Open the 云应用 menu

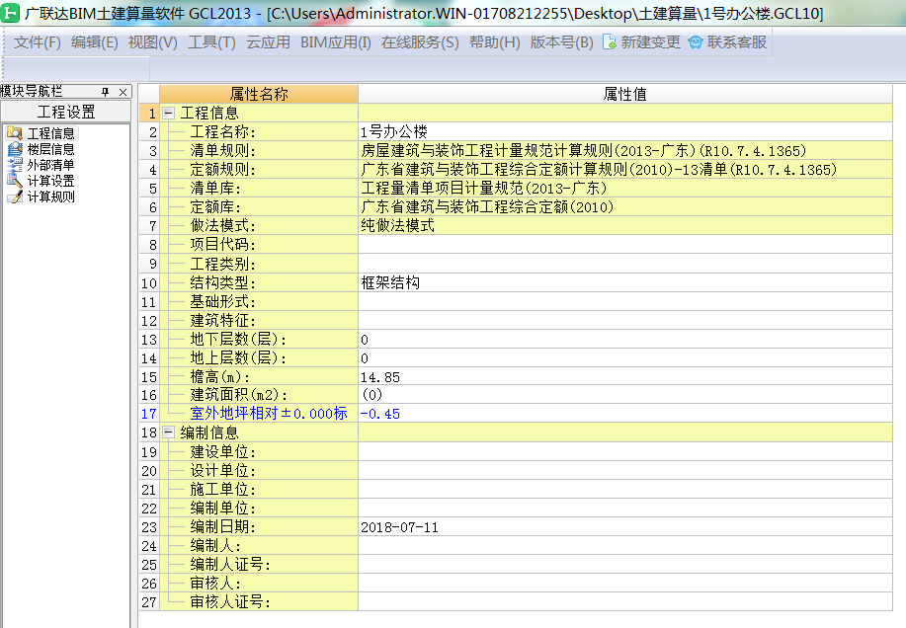coord(268,42)
